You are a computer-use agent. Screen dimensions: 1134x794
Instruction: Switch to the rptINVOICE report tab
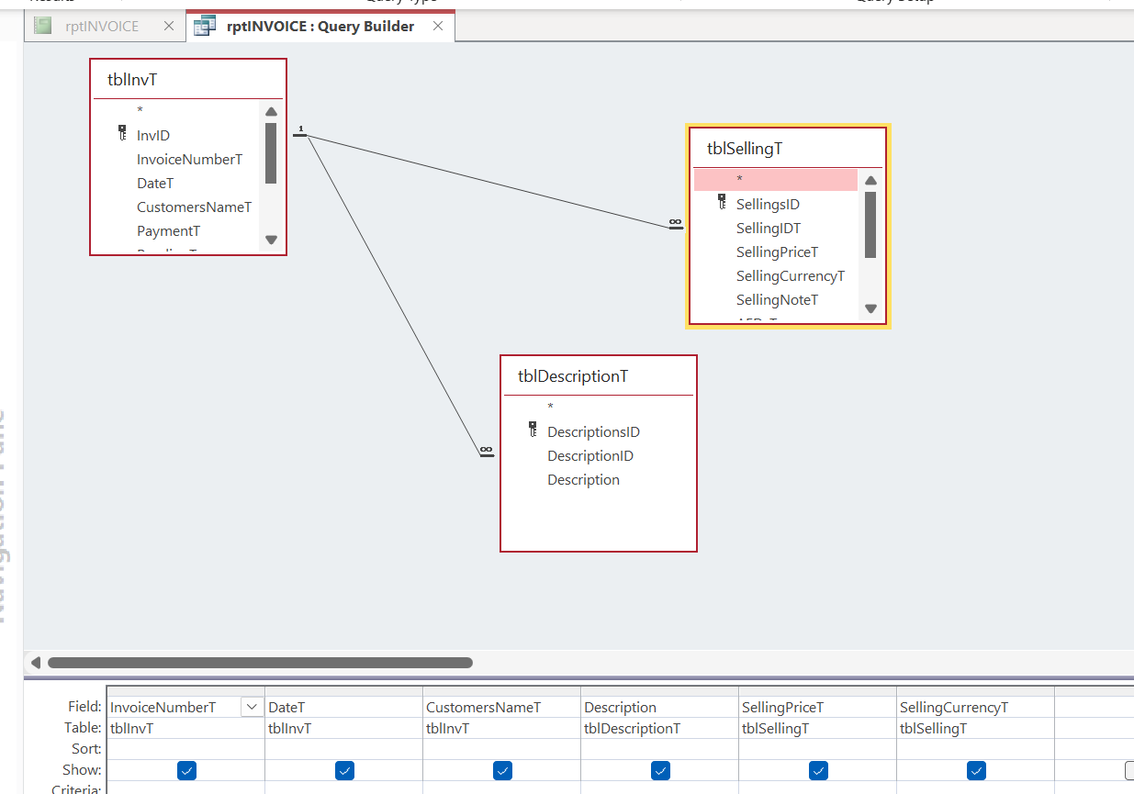click(x=101, y=26)
